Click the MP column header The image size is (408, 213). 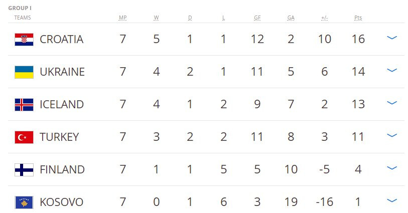pyautogui.click(x=122, y=18)
